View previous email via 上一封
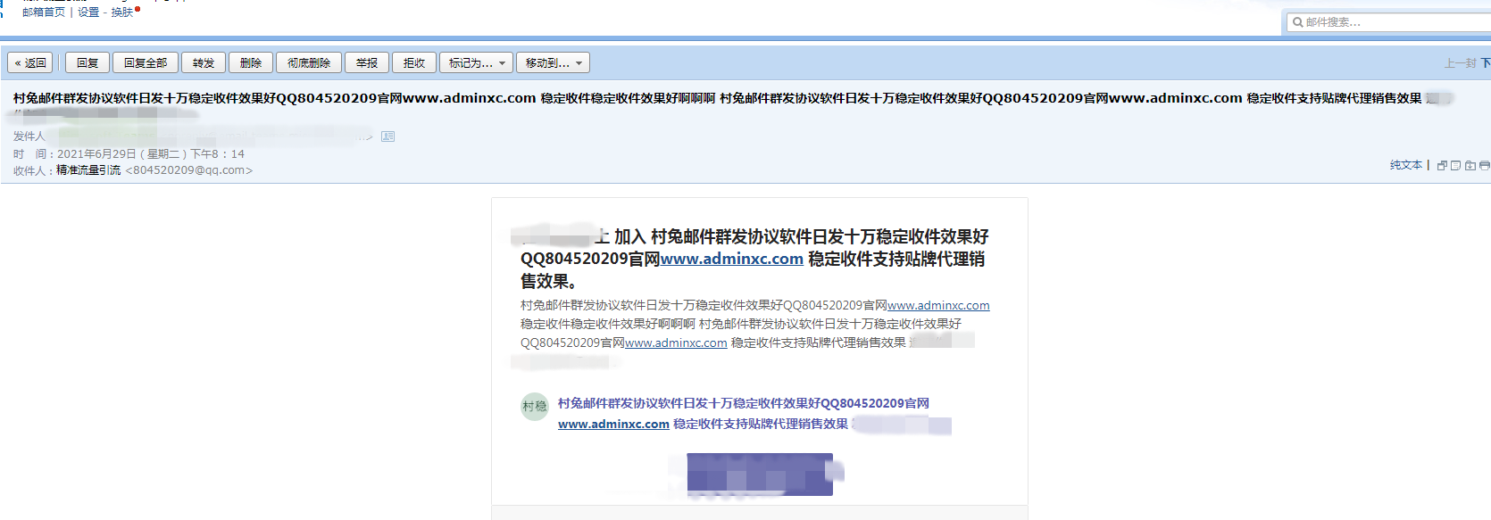 [1460, 63]
